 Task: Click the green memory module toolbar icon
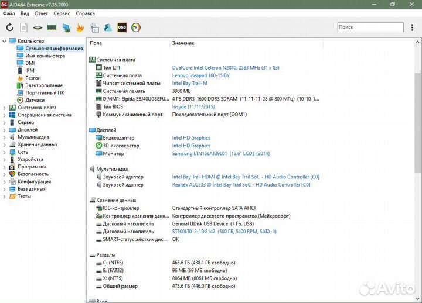click(52, 27)
